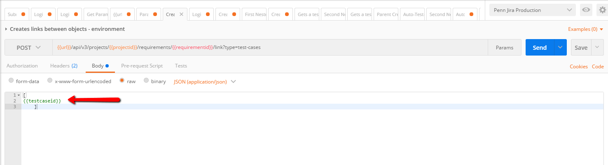This screenshot has height=165, width=608.
Task: Fold the JSON array at line 1
Action: (19, 95)
